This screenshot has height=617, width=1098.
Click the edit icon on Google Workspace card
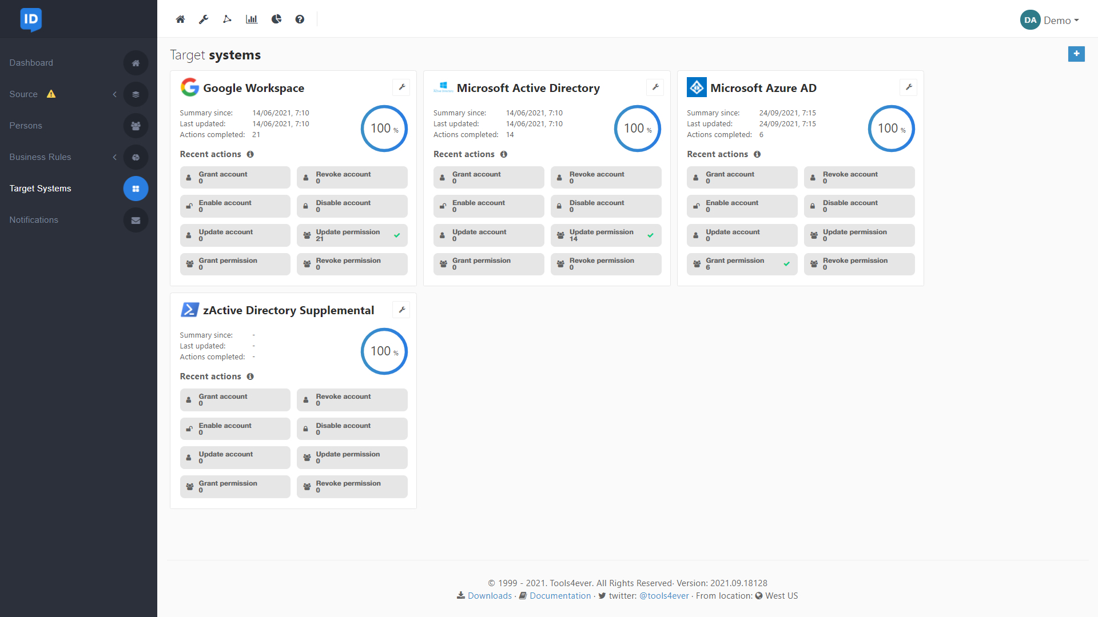[x=402, y=87]
